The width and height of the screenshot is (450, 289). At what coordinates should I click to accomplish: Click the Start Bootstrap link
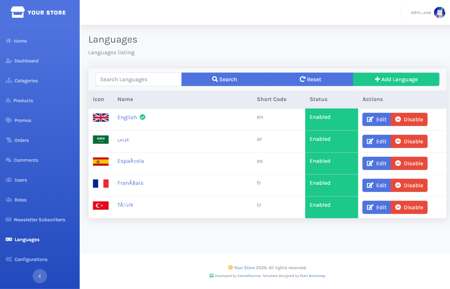click(312, 276)
